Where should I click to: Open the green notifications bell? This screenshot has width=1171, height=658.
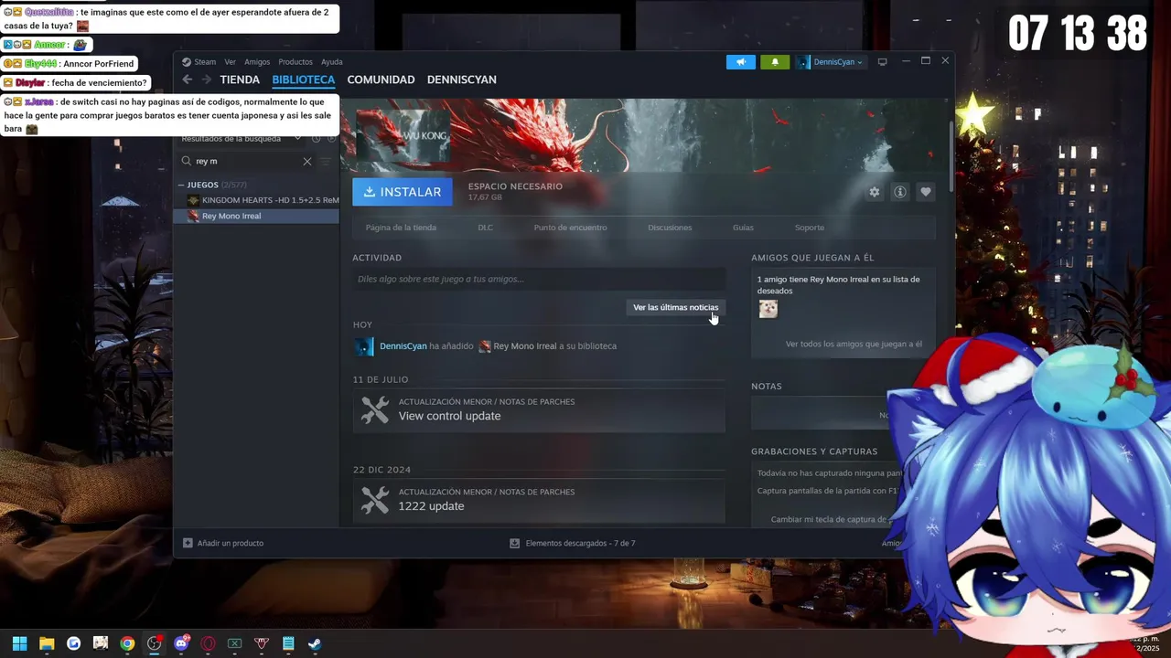tap(775, 62)
